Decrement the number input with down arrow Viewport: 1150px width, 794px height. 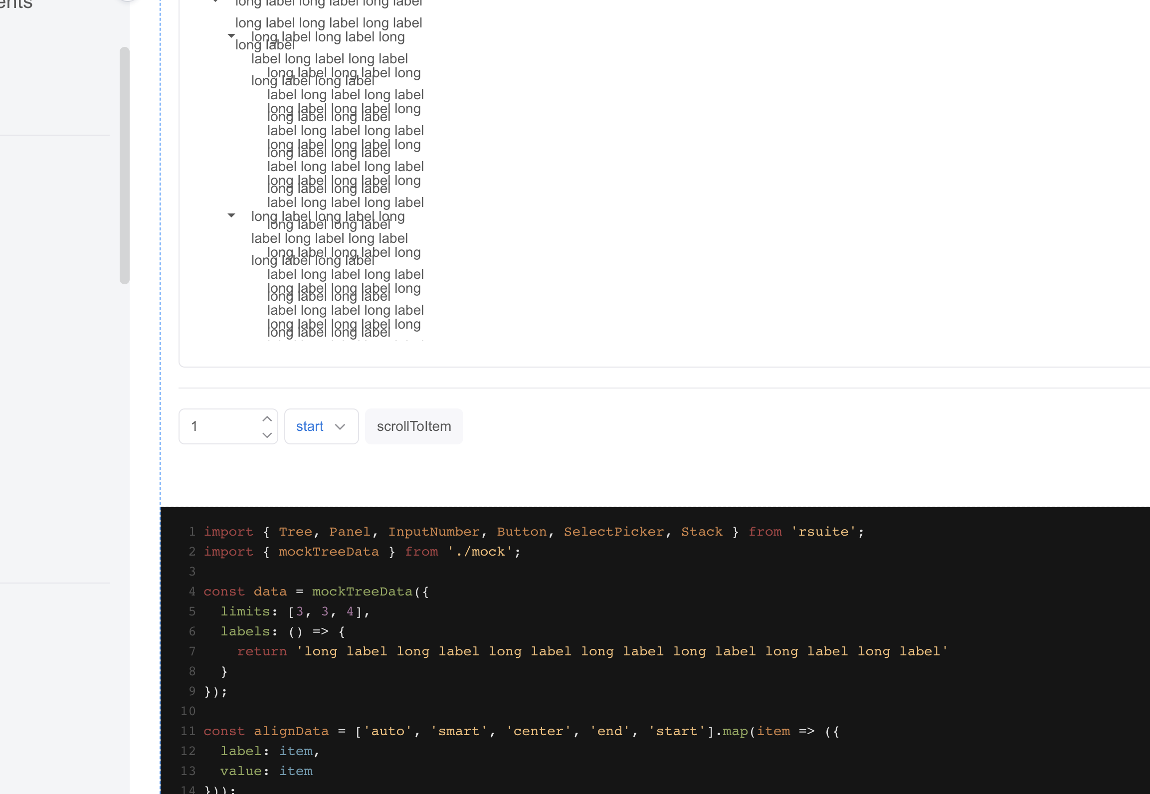(x=267, y=435)
